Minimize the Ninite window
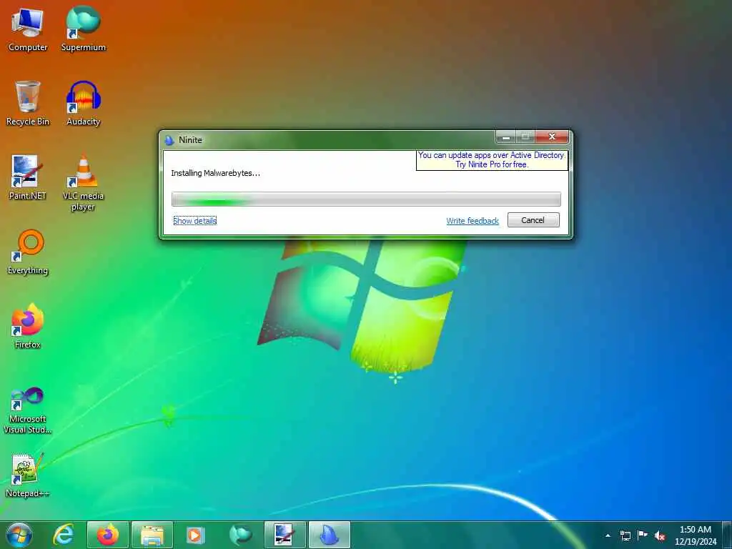 (x=505, y=137)
